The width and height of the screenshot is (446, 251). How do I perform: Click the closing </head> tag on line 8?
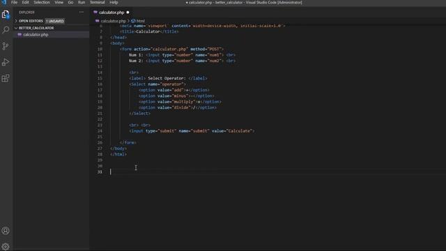click(x=118, y=38)
